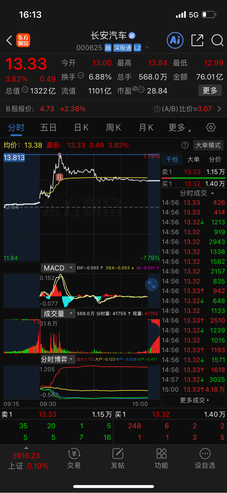227x493 pixels.
Task: Tap the 均价 13.38 label
Action: click(x=23, y=145)
